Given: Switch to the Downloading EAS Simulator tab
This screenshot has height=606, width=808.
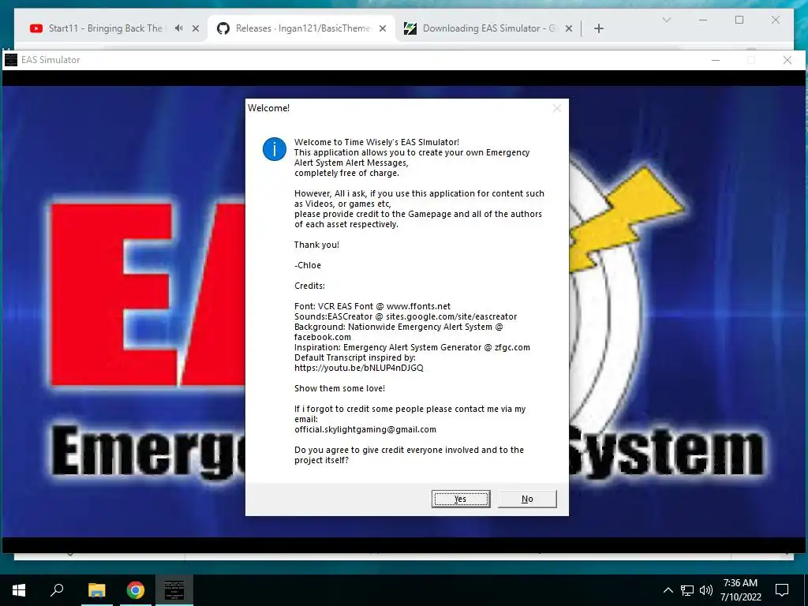Looking at the screenshot, I should tap(488, 28).
